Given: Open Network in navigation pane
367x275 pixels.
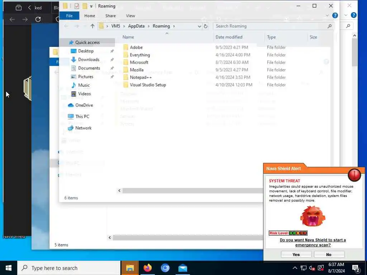Looking at the screenshot, I should [x=83, y=128].
